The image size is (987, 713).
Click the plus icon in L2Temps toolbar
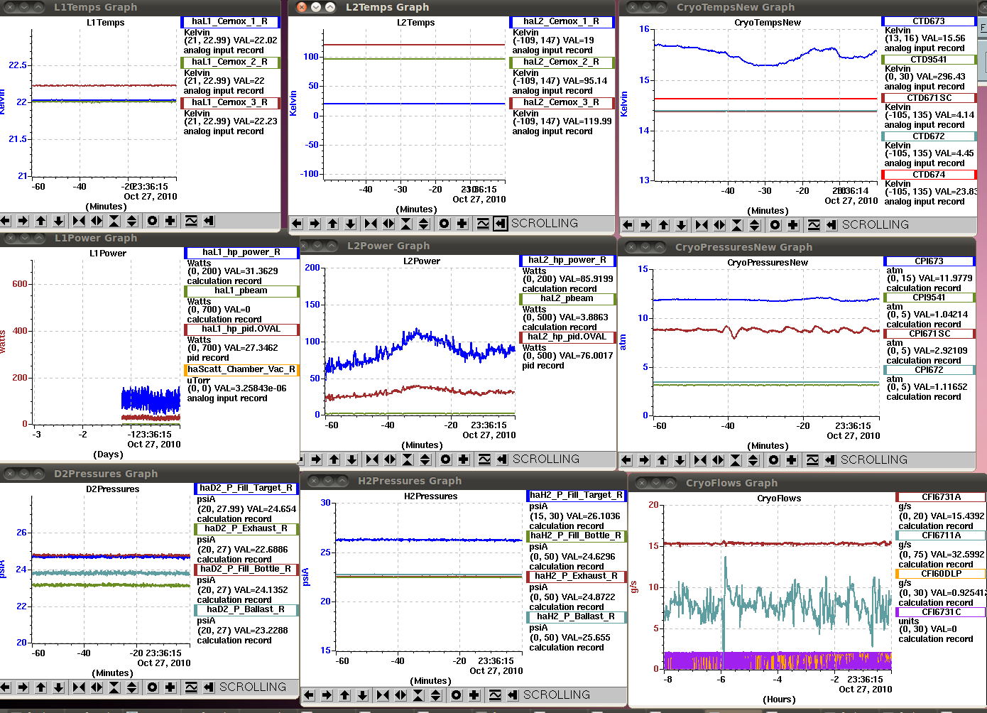coord(462,224)
